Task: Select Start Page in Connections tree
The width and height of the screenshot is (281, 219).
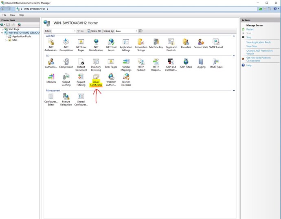Action: (x=13, y=29)
